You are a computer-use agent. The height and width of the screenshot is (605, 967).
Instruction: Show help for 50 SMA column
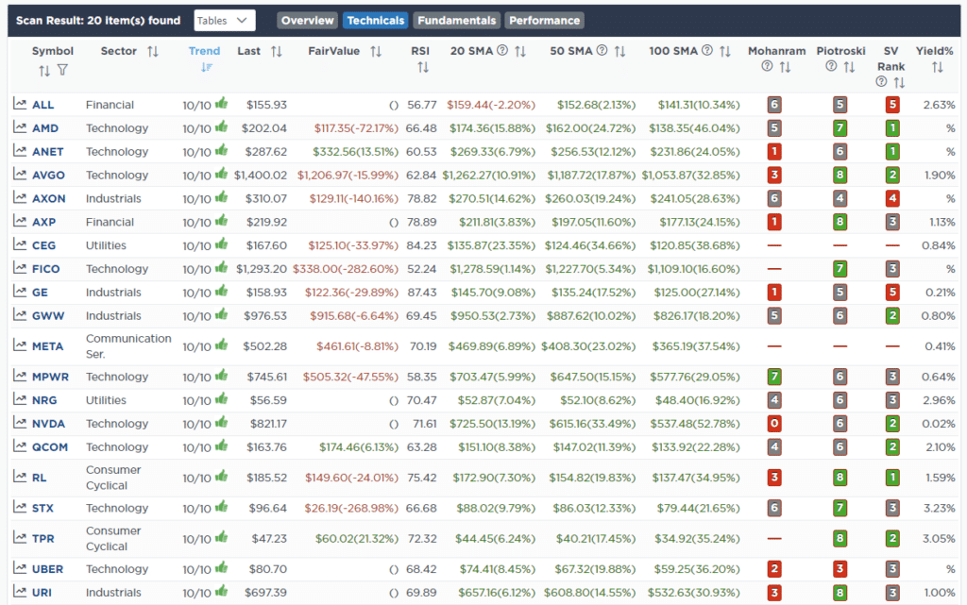click(602, 51)
